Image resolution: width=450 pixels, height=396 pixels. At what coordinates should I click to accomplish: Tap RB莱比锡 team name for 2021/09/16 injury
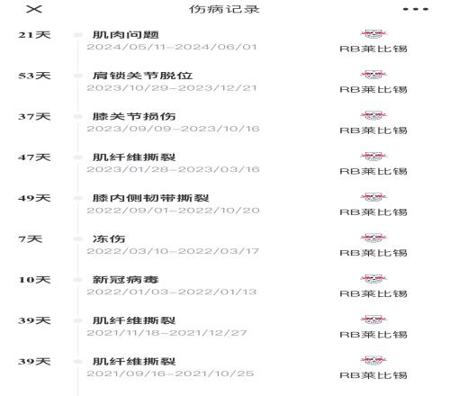(373, 375)
